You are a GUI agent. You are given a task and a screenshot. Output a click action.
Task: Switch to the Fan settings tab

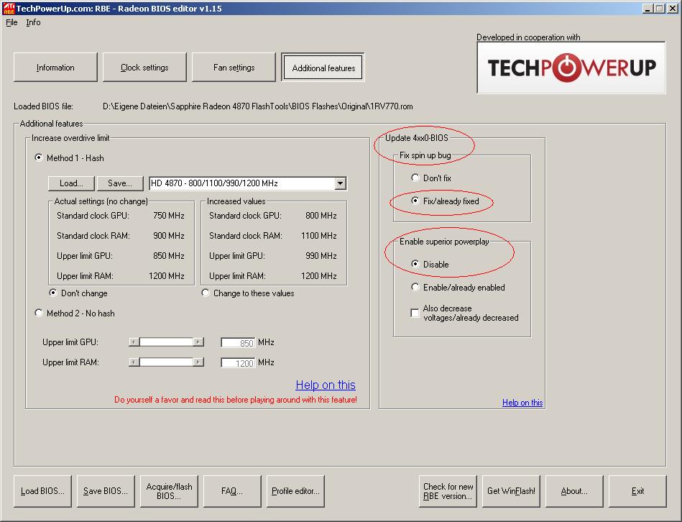[x=234, y=68]
